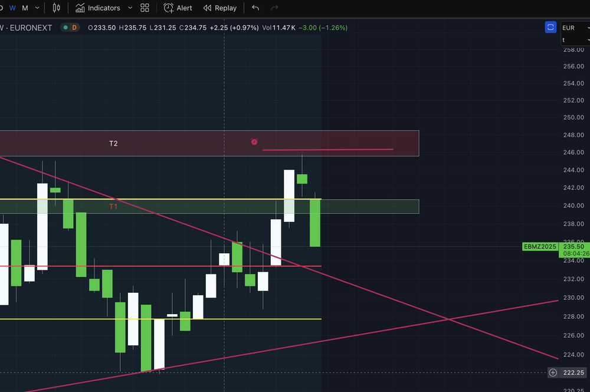Viewport: 590px width, 392px height.
Task: Click the EBMZ2025 symbol label on price scale
Action: (x=540, y=247)
